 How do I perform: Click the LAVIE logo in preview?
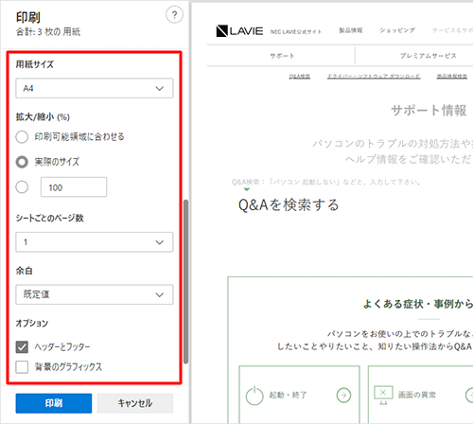coord(239,31)
